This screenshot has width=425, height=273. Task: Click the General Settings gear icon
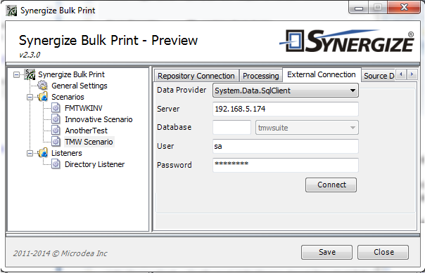click(x=42, y=86)
